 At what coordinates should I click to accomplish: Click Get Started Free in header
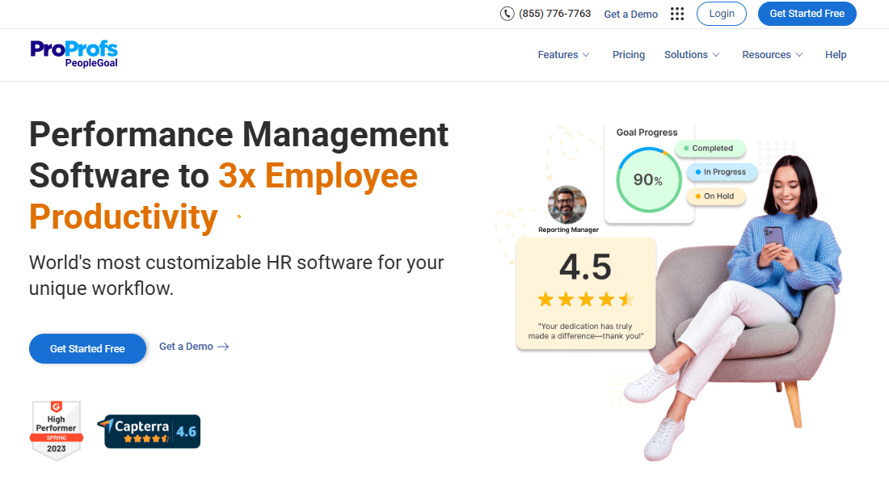pyautogui.click(x=807, y=14)
